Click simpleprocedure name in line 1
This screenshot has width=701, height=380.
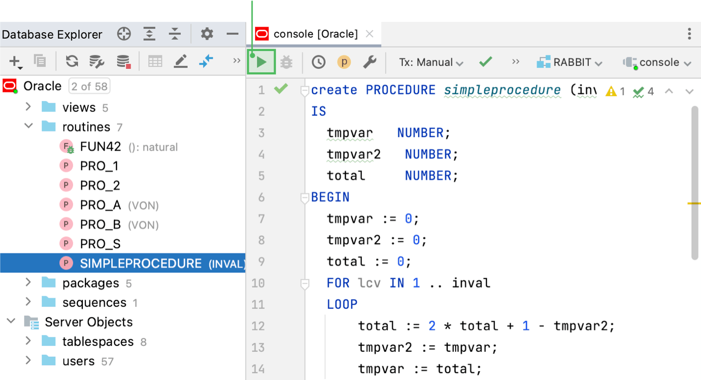point(502,90)
